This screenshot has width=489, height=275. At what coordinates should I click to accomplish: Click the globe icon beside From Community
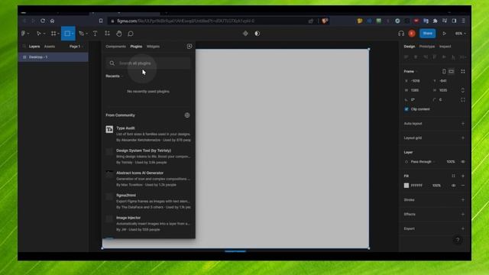click(186, 115)
